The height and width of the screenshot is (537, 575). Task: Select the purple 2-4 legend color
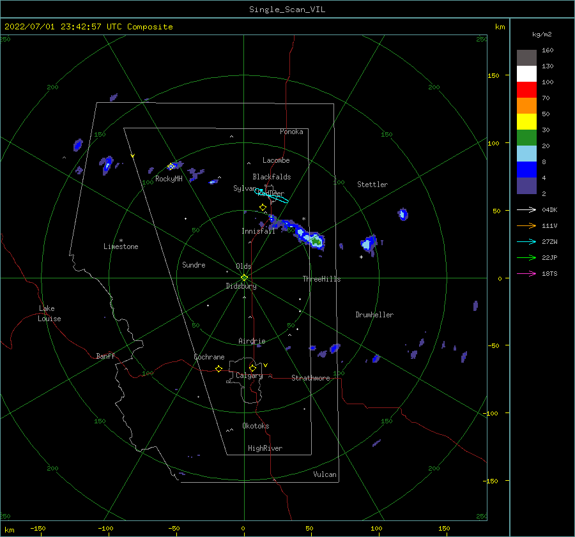click(526, 186)
